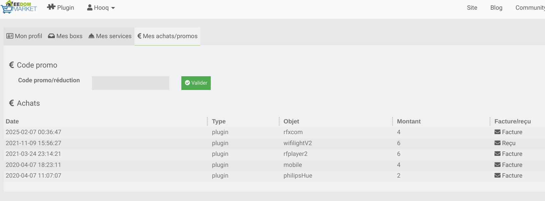Click the envelope icon for rfplayer2 invoice

497,154
